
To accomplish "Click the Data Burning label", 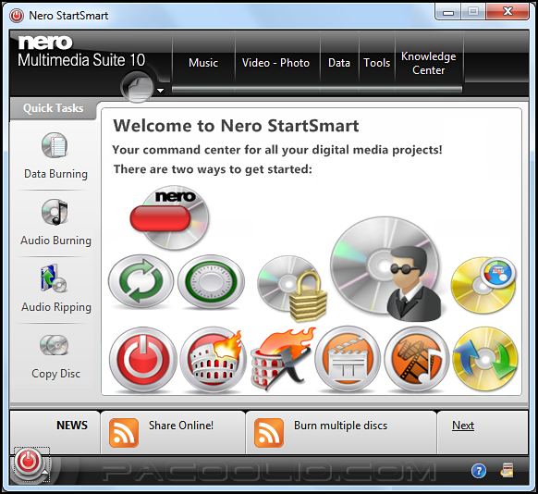I will coord(55,174).
